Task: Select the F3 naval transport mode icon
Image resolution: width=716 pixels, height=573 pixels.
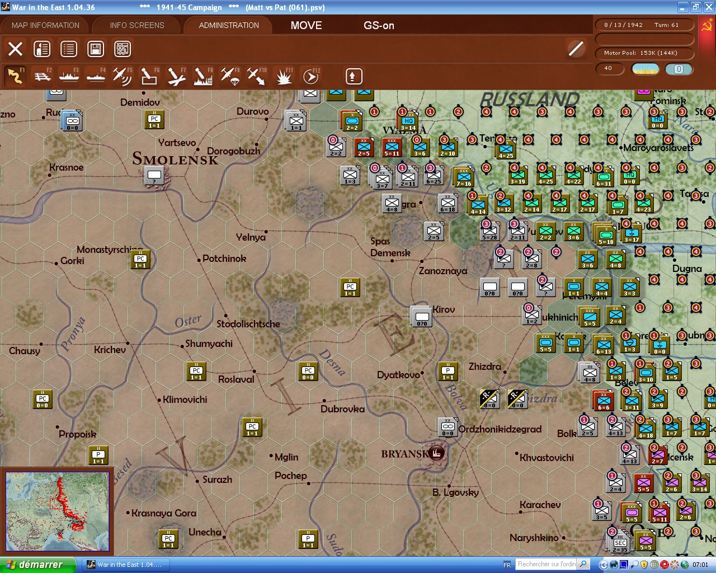Action: click(69, 76)
